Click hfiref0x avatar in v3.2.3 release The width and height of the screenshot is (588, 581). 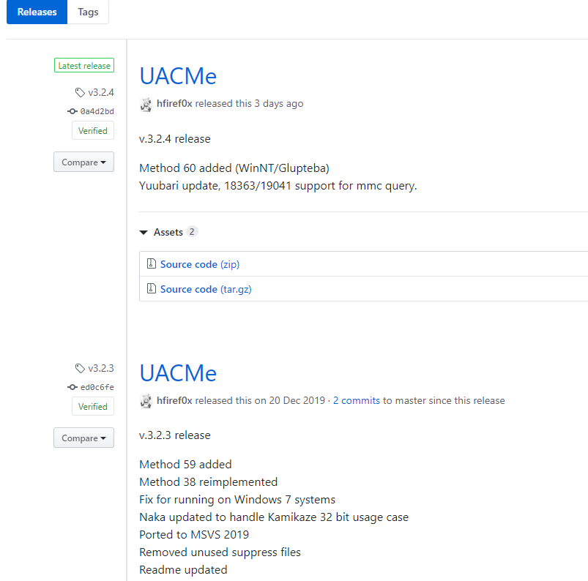(146, 401)
